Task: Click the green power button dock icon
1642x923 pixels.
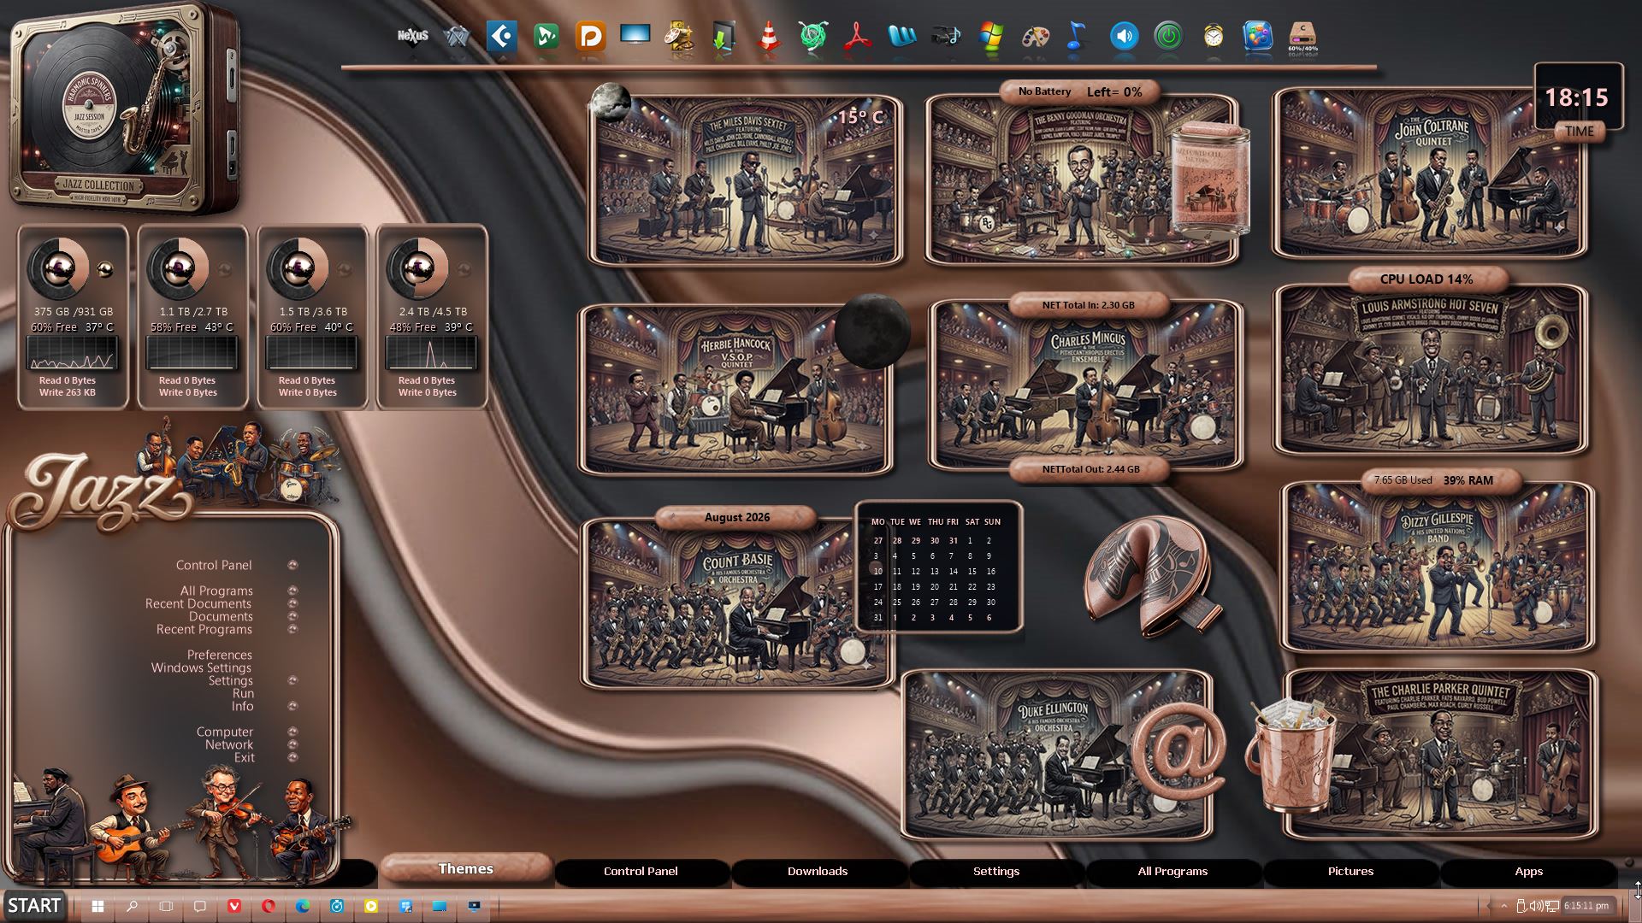Action: pyautogui.click(x=1169, y=37)
